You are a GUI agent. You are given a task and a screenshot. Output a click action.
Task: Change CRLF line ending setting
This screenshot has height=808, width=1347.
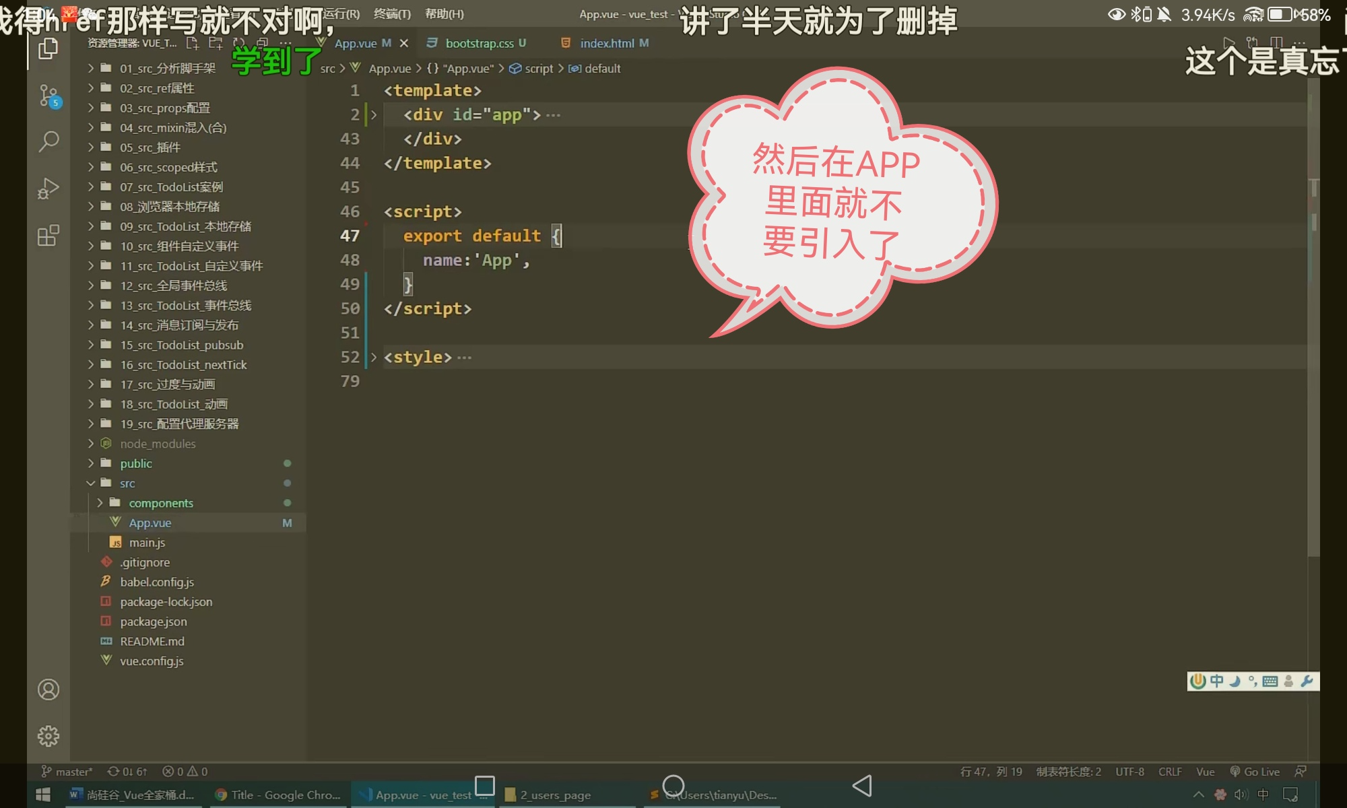(x=1170, y=772)
